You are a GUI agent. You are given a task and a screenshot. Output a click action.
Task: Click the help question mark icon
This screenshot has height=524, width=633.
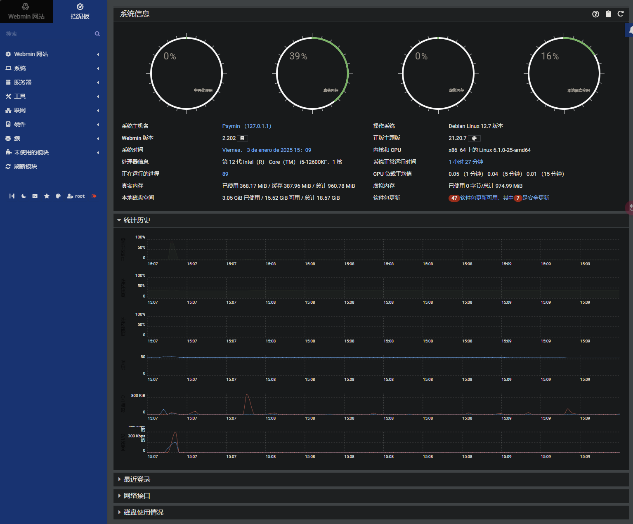595,14
